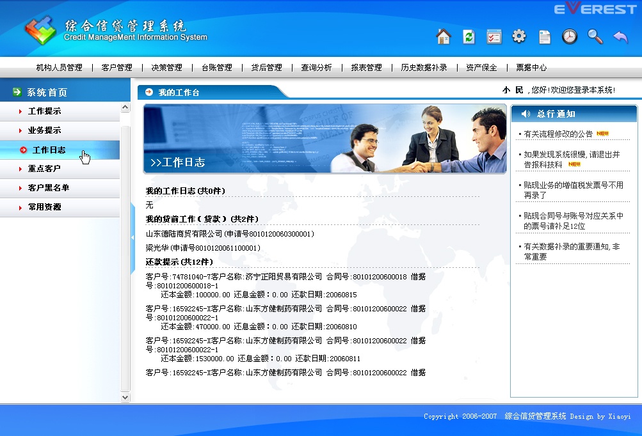Click the application logo icon
The image size is (642, 436).
(40, 30)
